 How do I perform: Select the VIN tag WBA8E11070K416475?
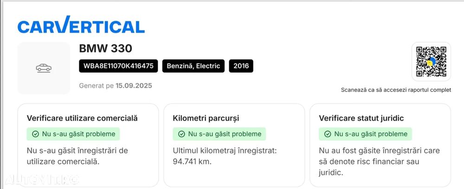tap(118, 66)
